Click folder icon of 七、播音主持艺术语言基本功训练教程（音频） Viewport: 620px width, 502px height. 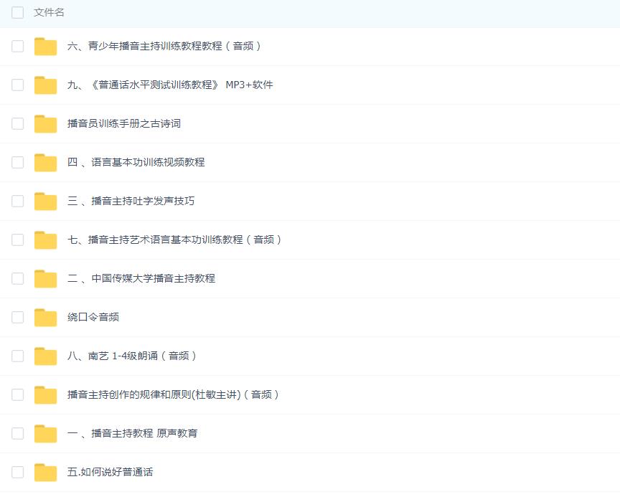(x=45, y=240)
